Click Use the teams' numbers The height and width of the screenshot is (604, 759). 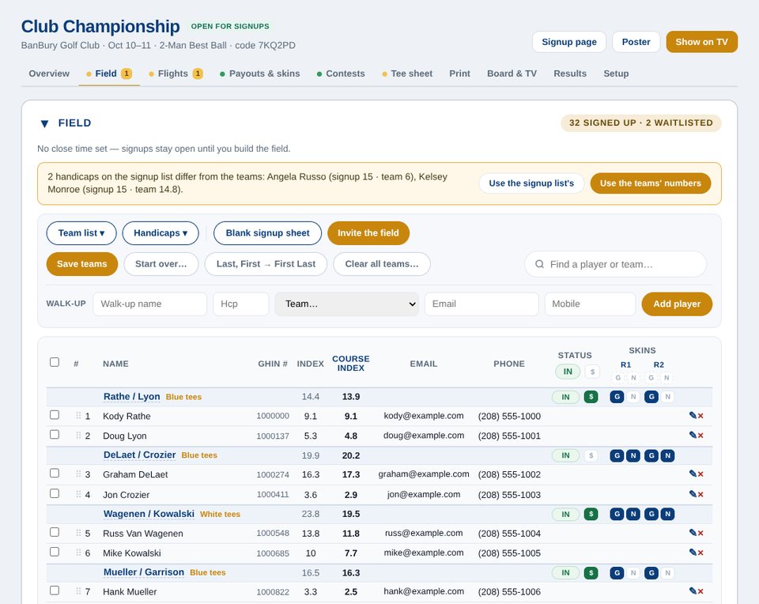pyautogui.click(x=651, y=183)
